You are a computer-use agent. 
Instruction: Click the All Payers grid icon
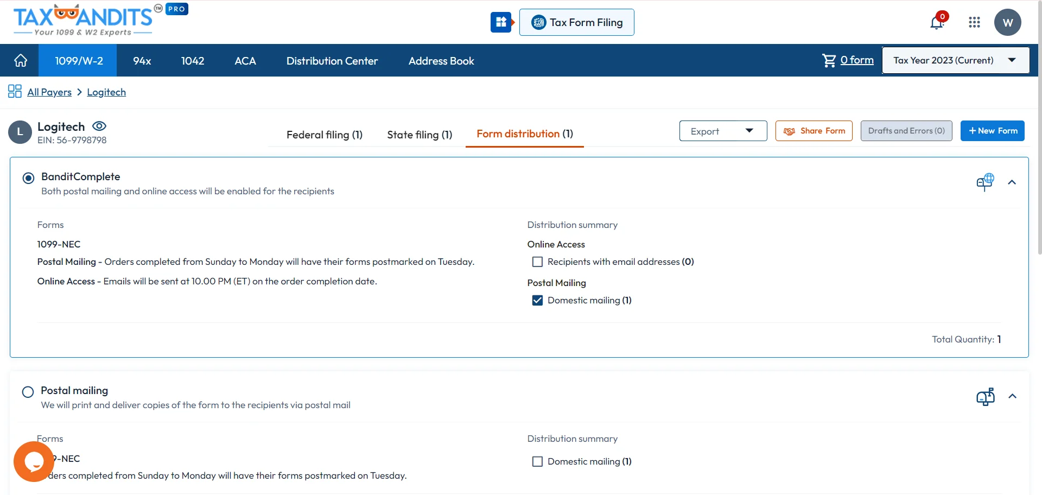pyautogui.click(x=15, y=91)
